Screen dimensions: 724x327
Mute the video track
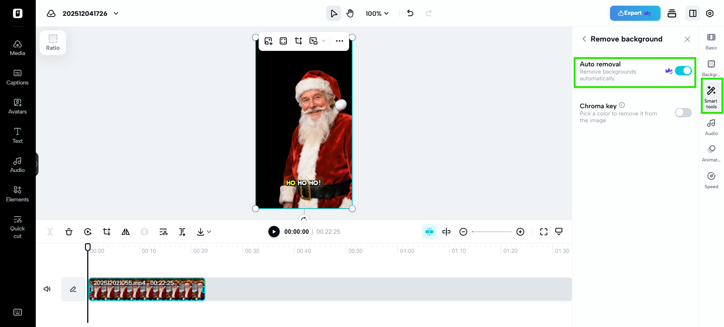(x=47, y=289)
